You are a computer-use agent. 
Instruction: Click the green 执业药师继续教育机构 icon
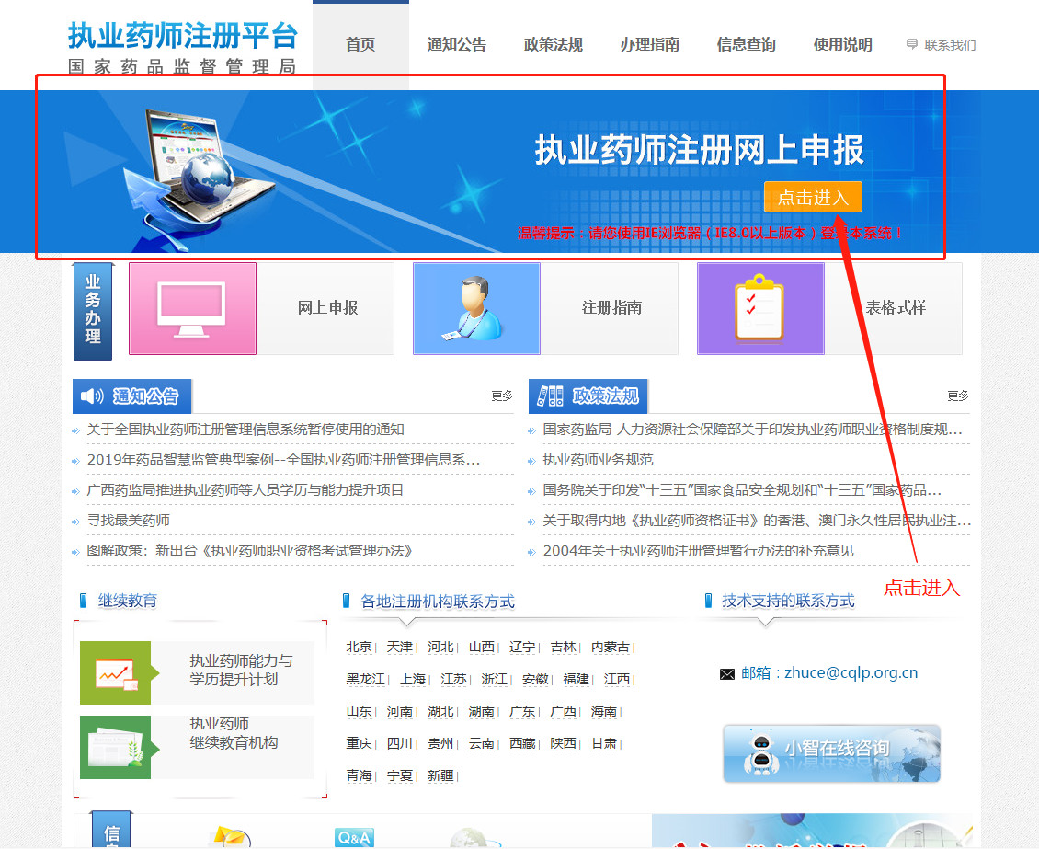coord(115,747)
